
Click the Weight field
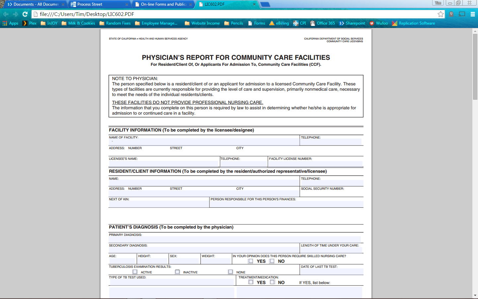[216, 261]
